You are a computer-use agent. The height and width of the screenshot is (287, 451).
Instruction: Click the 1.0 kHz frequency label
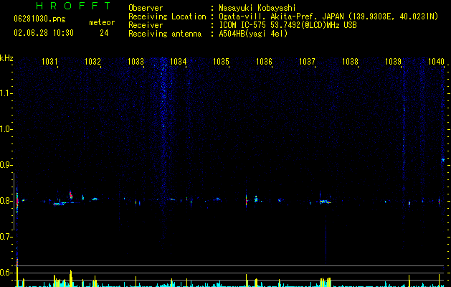pos(6,129)
